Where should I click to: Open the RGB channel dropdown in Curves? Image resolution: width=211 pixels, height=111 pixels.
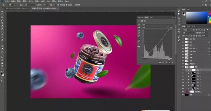[x=155, y=27]
